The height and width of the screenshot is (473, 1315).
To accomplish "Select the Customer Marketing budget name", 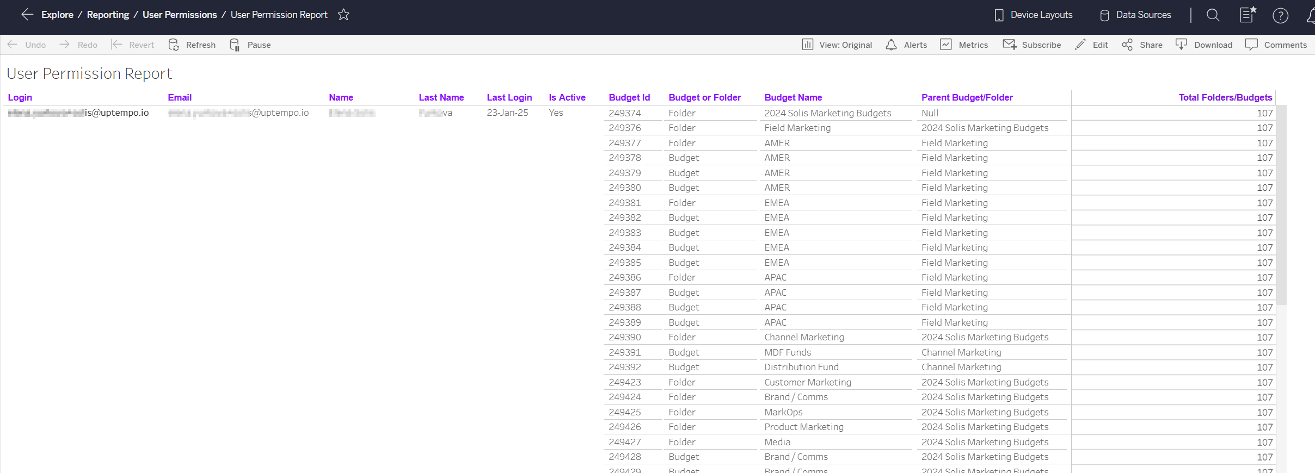I will coord(808,382).
